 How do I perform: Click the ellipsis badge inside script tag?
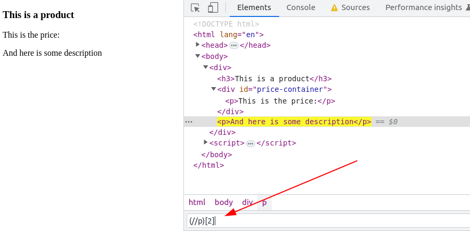click(250, 143)
